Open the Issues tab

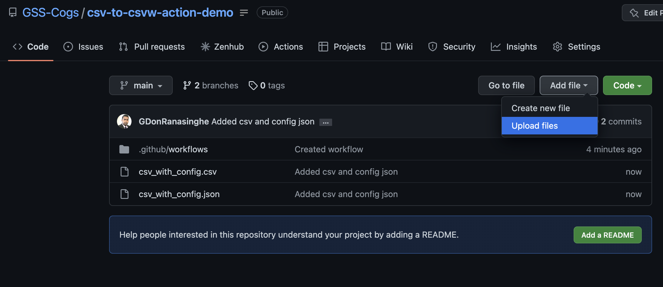83,47
